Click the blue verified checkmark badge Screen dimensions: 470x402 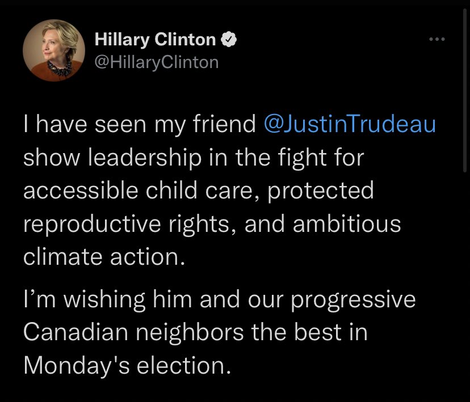point(228,40)
